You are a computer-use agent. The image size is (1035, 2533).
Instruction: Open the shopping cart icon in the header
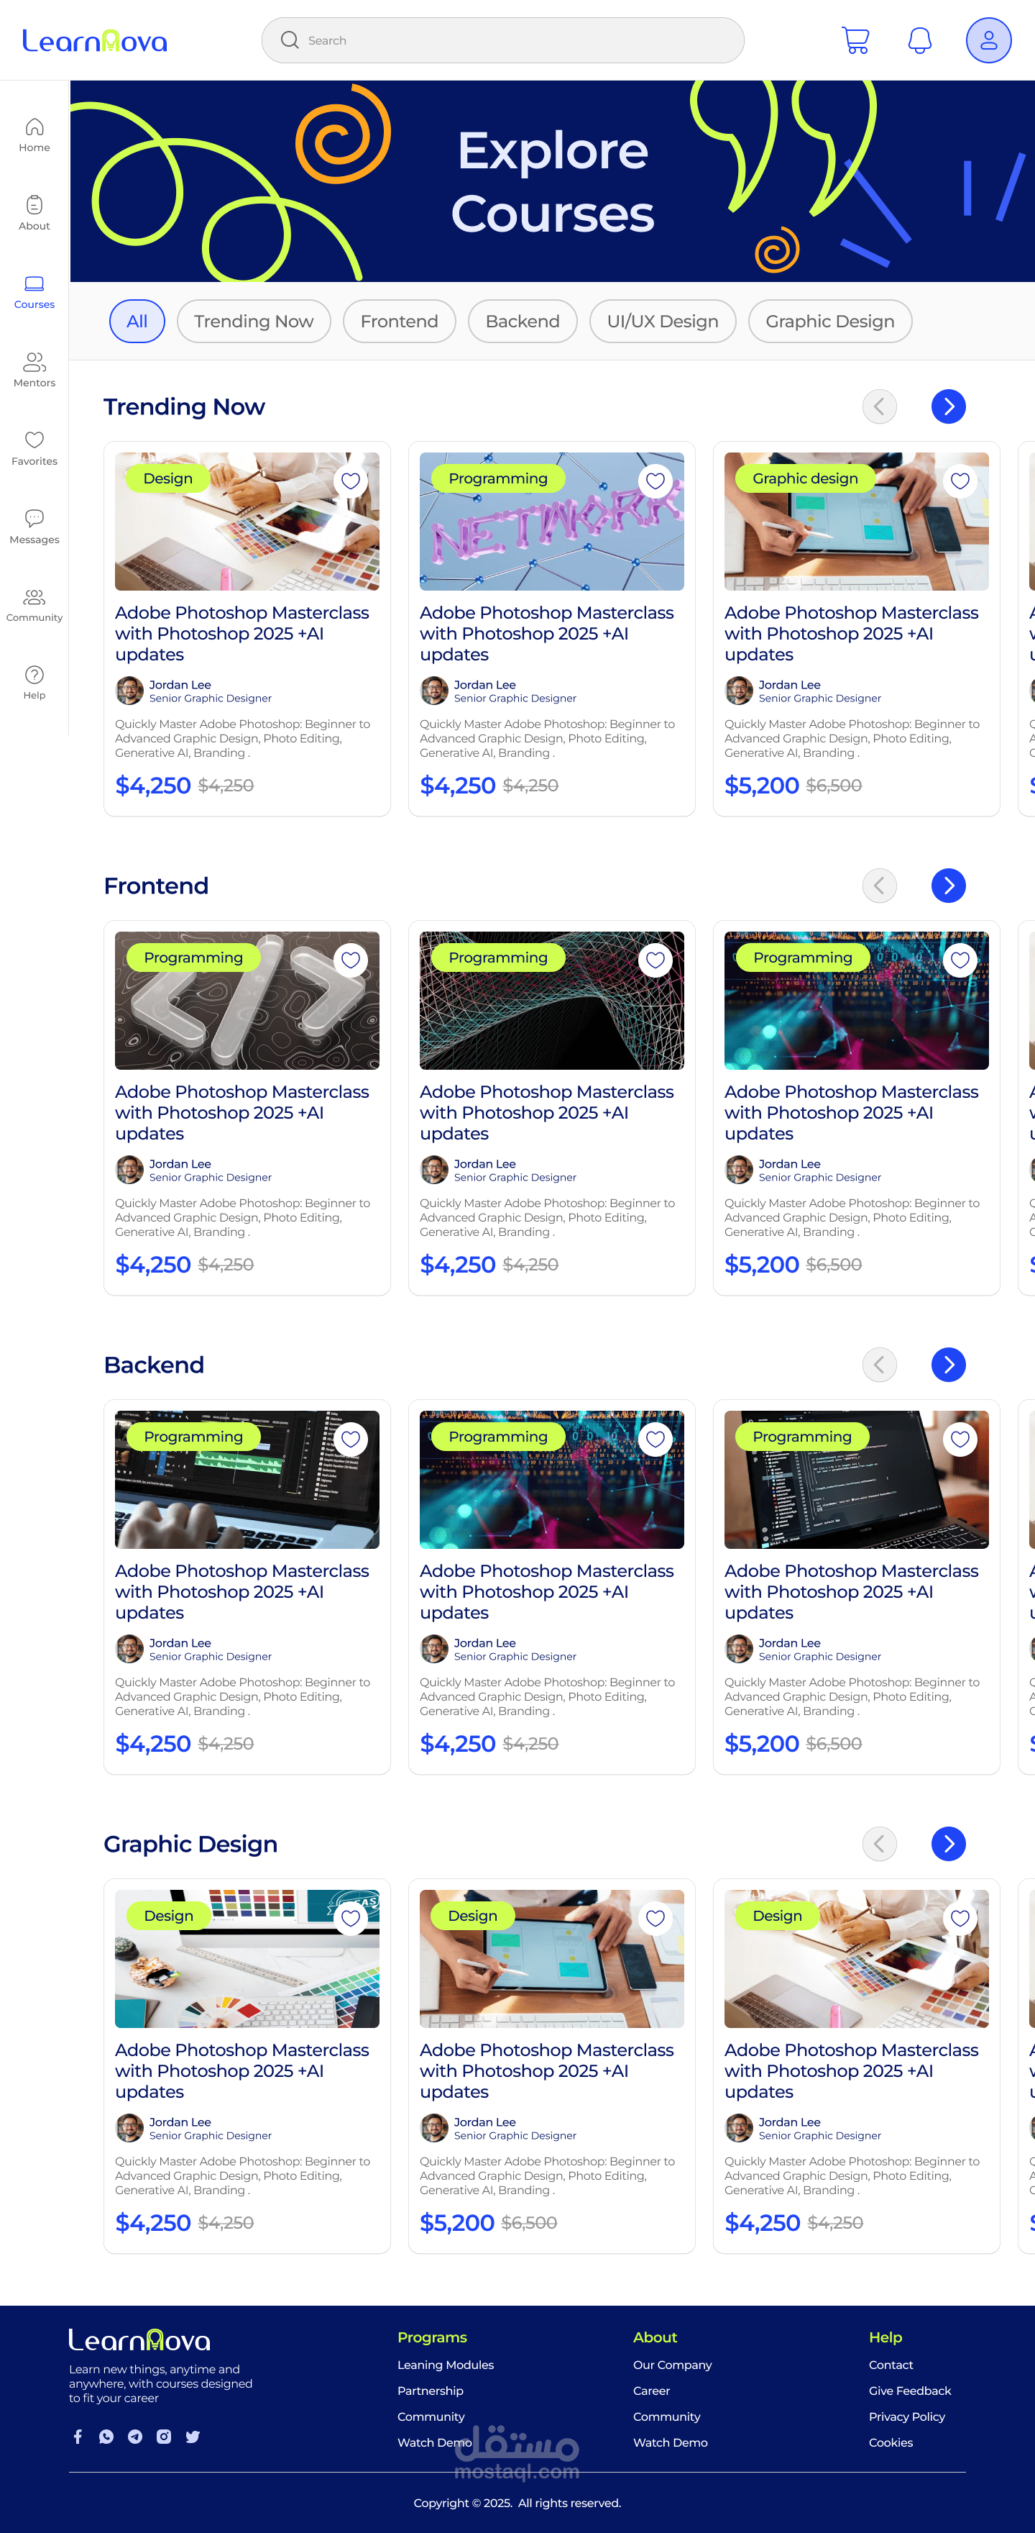pos(855,40)
